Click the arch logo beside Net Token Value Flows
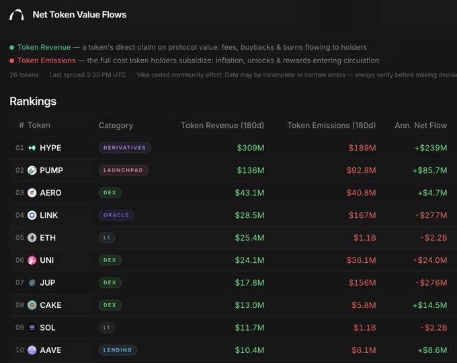Image resolution: width=457 pixels, height=363 pixels. click(x=17, y=15)
